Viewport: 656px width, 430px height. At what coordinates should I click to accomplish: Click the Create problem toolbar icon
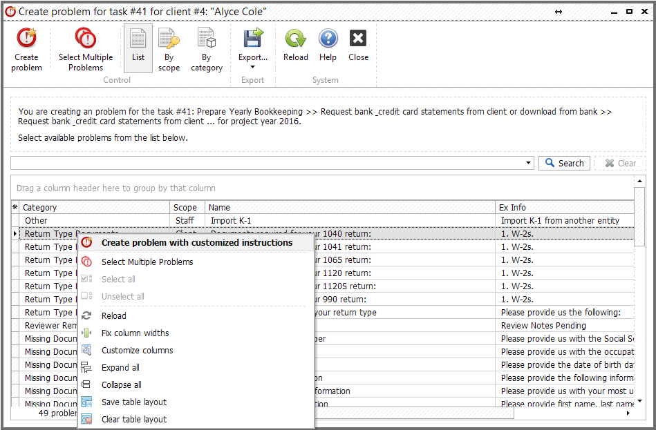tap(26, 38)
